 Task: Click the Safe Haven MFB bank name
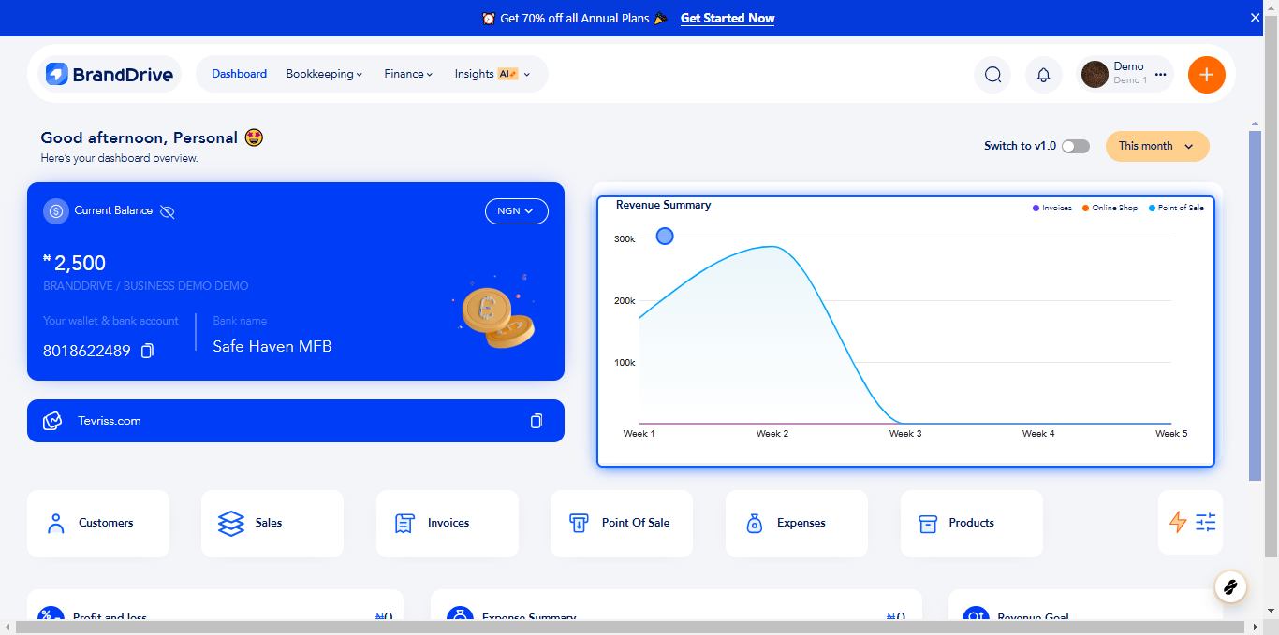(272, 347)
